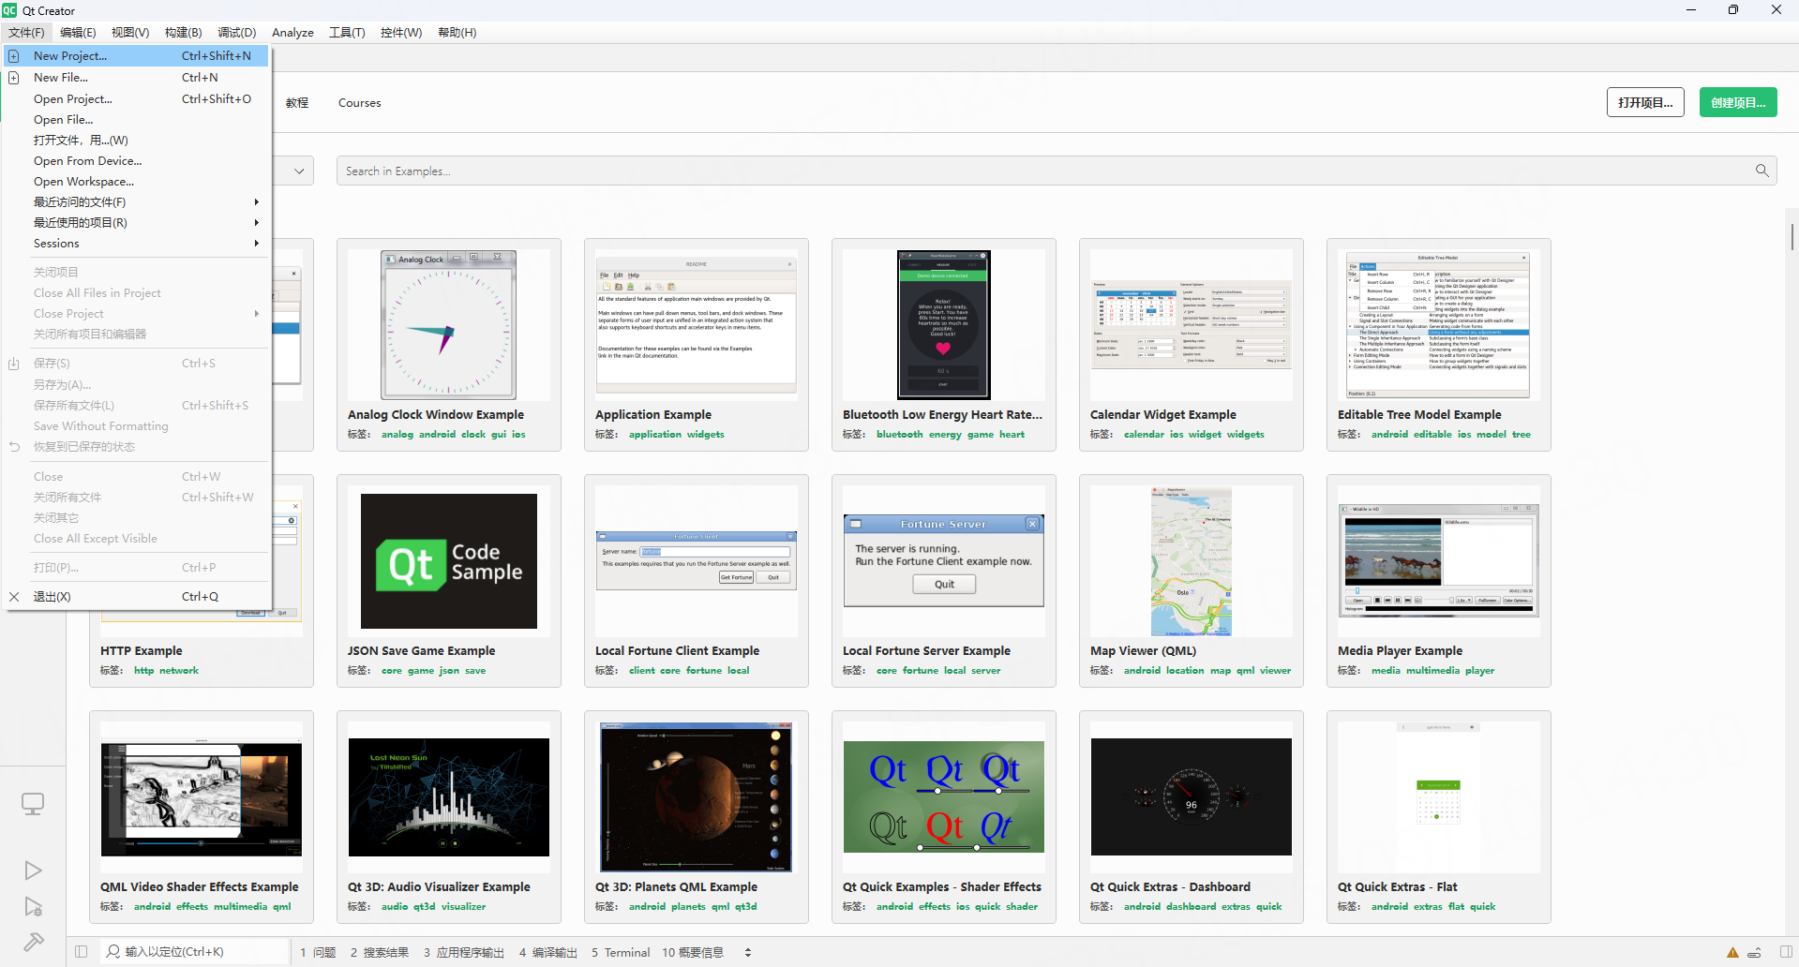Screen dimensions: 1799x967
Task: Click the Qt Creator logo in title bar
Action: [9, 10]
